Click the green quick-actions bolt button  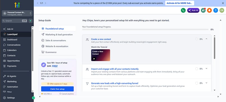point(31,21)
